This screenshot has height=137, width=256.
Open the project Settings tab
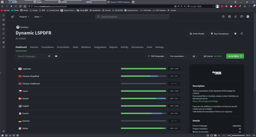(159, 47)
